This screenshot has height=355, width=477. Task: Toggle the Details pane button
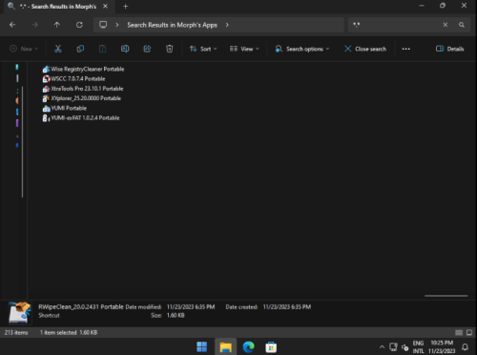pos(449,49)
